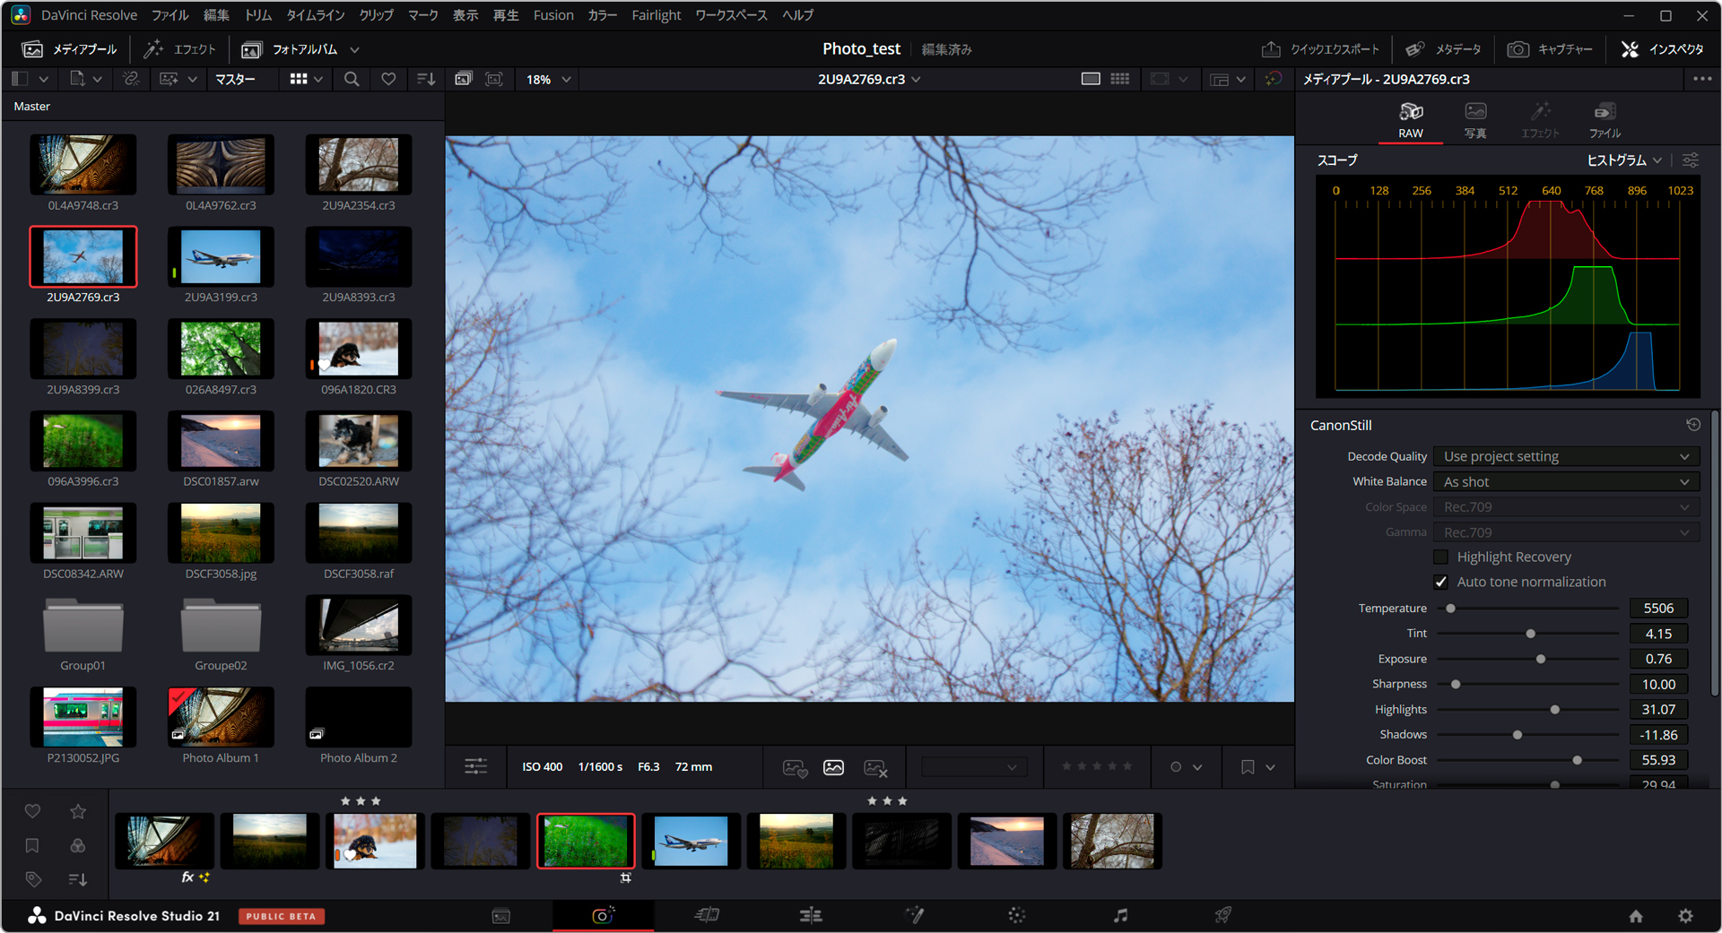Screen dimensions: 1722x933
Task: Open the ワークスペース menu
Action: click(x=731, y=15)
